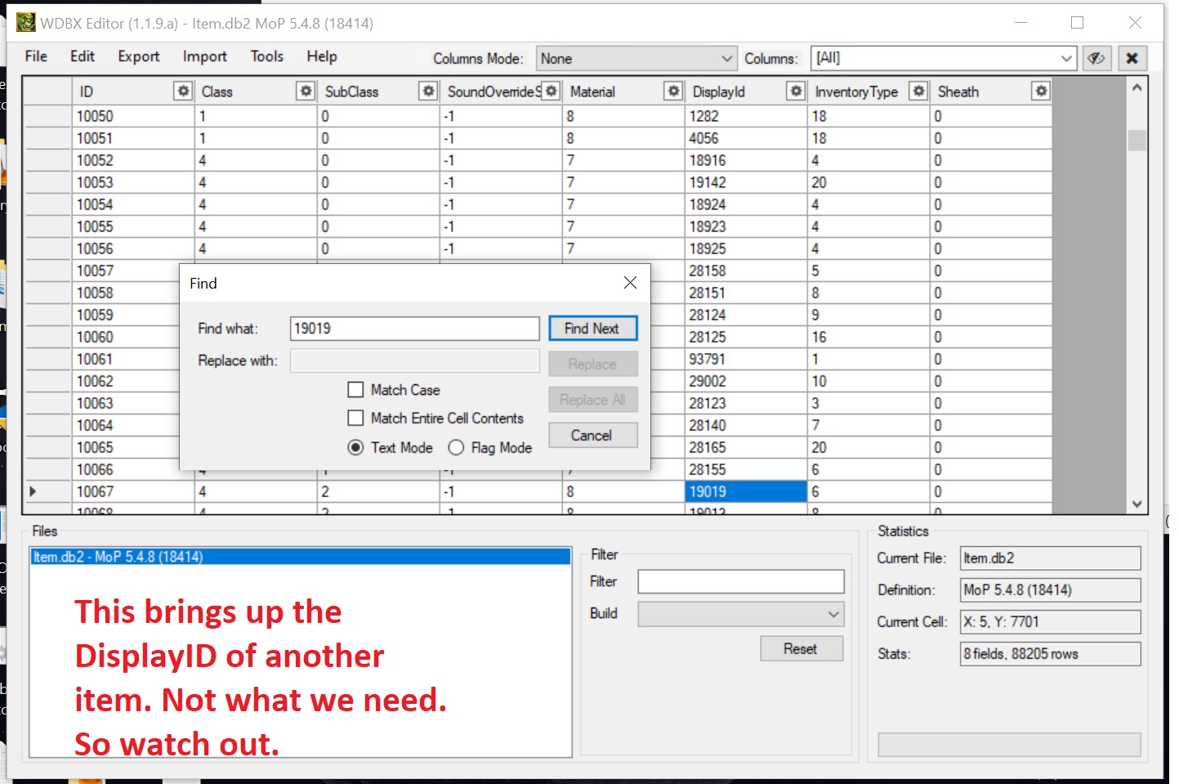
Task: Click DisplayId cell 93791
Action: tap(745, 359)
